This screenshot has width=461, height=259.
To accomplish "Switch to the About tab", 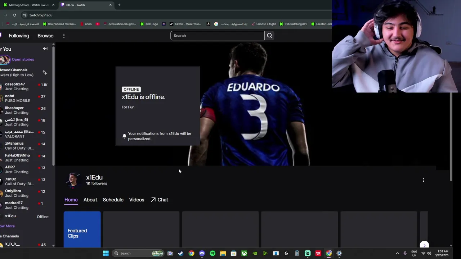I will [x=90, y=200].
